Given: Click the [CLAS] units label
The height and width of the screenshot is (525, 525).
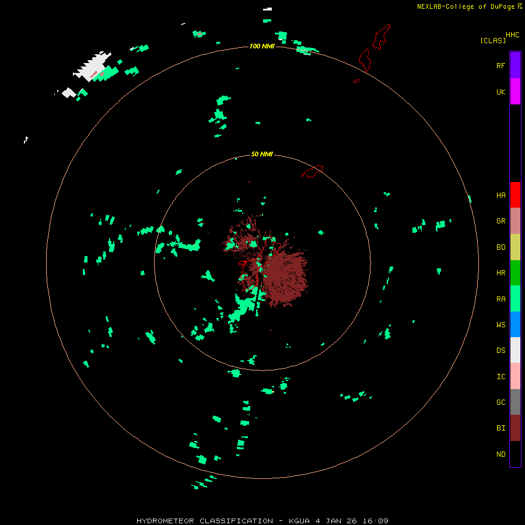Looking at the screenshot, I should click(493, 41).
